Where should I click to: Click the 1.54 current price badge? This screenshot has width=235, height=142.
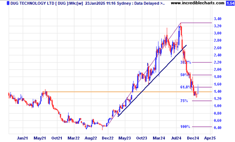coord(230,3)
